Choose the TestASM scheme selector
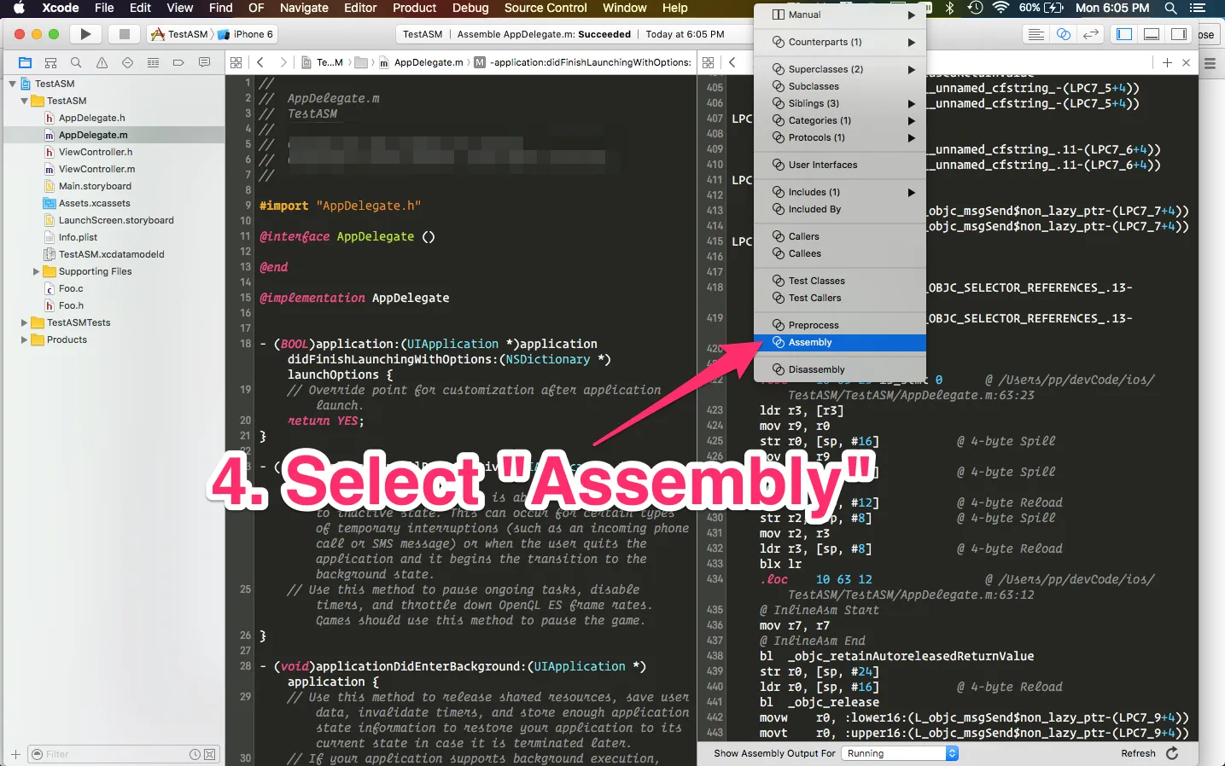 (x=180, y=34)
